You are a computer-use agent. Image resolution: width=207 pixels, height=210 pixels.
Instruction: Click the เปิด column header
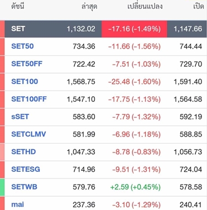point(199,7)
